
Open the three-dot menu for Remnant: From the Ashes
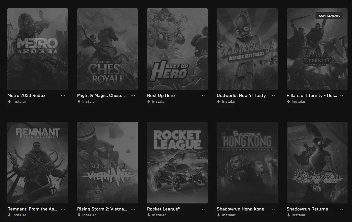63,209
